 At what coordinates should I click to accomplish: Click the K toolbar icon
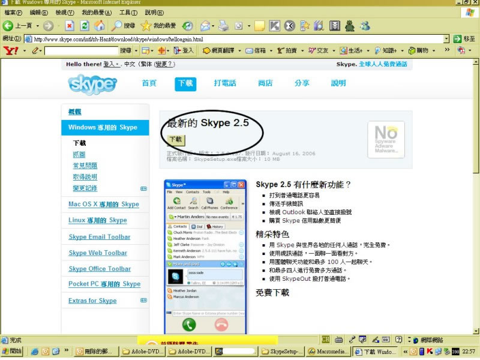(274, 26)
